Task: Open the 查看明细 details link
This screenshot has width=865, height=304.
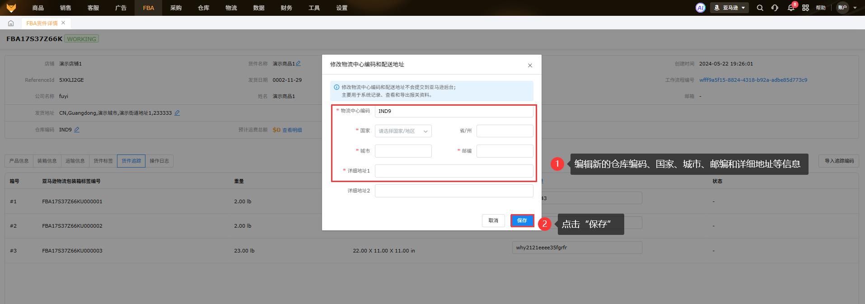Action: [x=292, y=130]
